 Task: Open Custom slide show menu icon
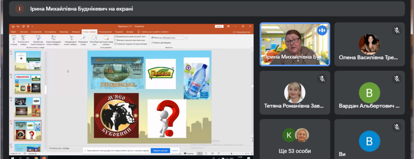(x=53, y=38)
